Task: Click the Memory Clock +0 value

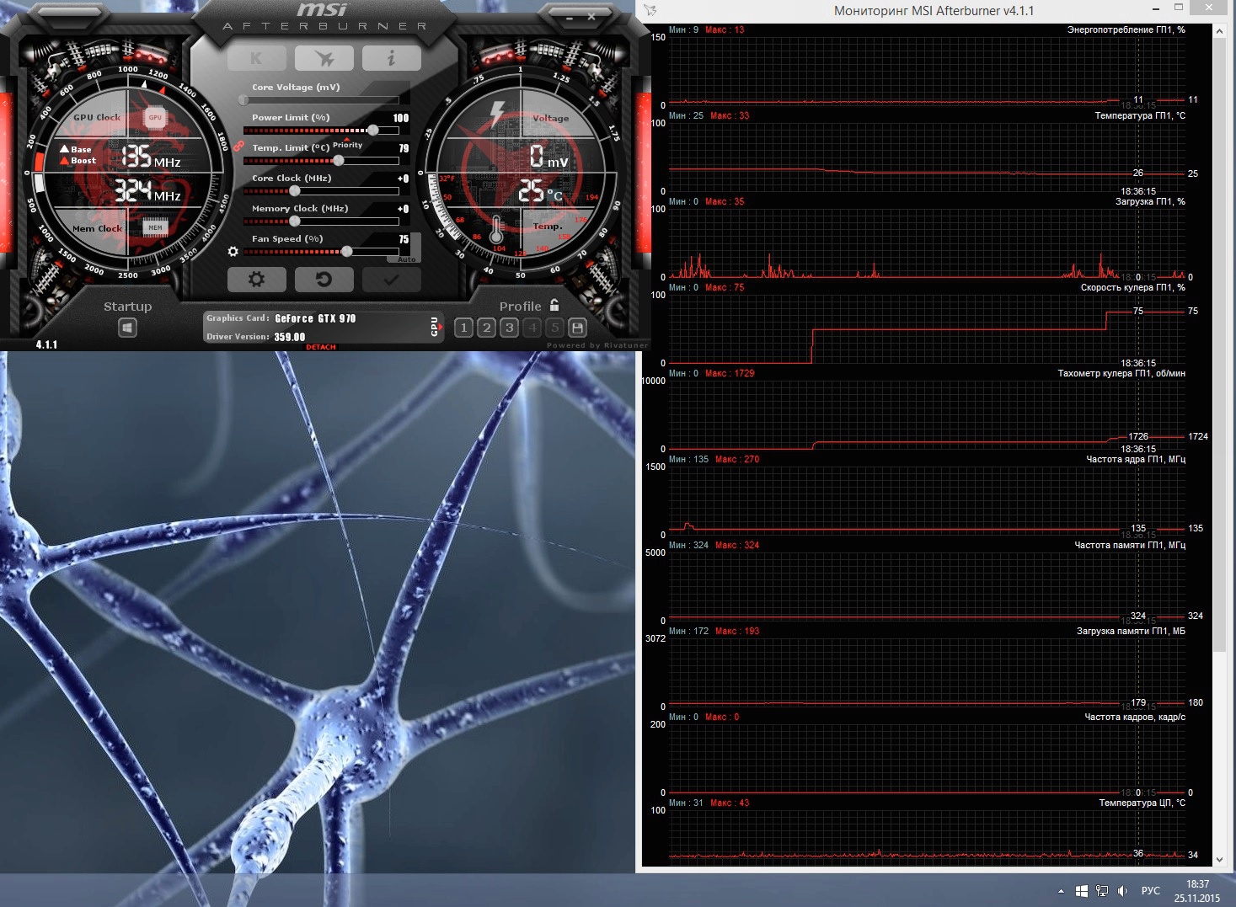Action: click(404, 209)
